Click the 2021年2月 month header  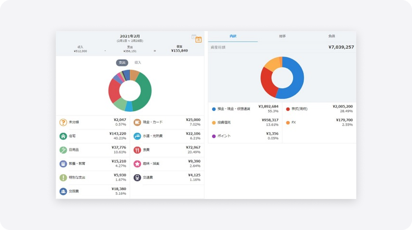(x=130, y=36)
